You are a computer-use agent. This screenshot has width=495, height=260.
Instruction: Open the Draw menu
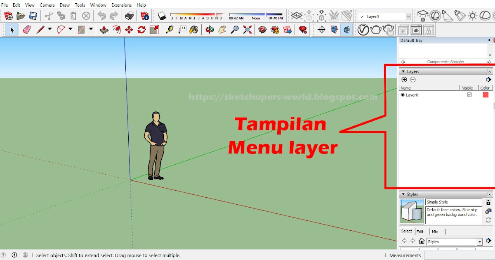click(x=65, y=5)
